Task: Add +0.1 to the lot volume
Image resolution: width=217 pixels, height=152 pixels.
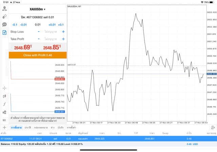Action: 61,24
